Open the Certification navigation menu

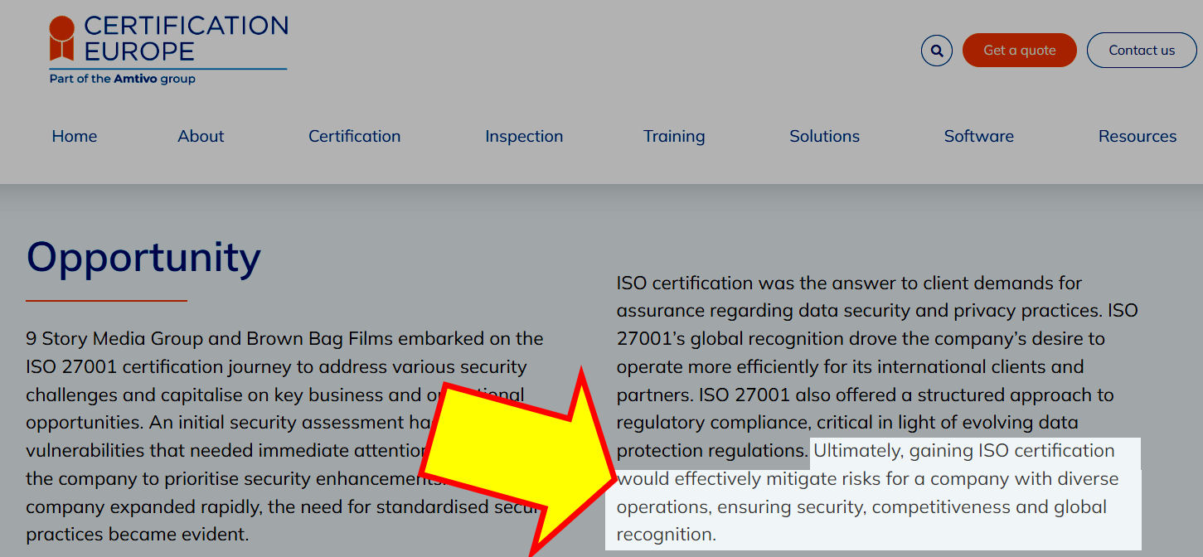coord(354,136)
